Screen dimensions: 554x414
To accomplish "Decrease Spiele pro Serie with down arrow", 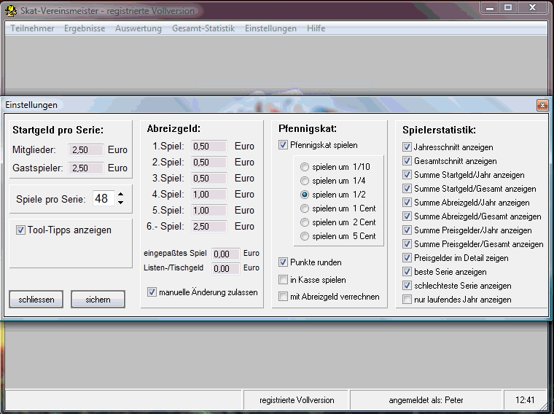I will coord(121,203).
